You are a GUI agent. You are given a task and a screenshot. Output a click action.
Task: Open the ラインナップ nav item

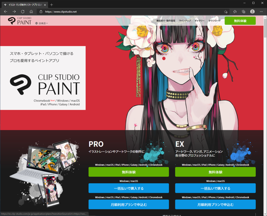185,20
